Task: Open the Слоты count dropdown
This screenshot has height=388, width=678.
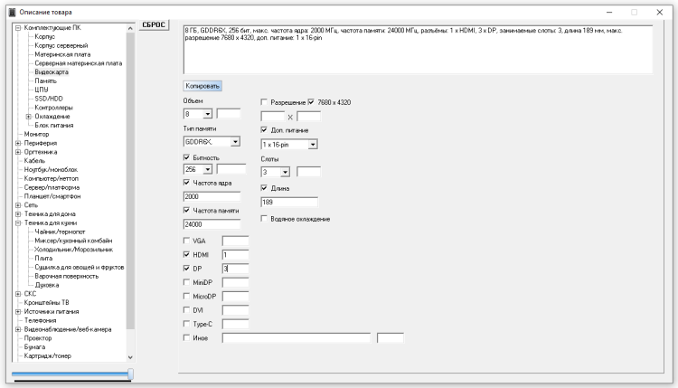Action: tap(285, 172)
